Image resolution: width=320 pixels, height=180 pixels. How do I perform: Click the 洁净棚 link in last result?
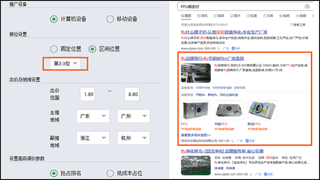point(219,168)
